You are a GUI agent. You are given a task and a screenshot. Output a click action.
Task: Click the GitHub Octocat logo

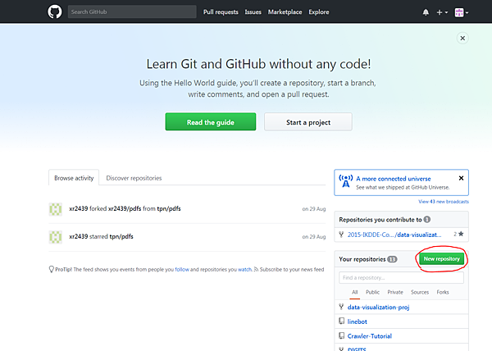55,12
